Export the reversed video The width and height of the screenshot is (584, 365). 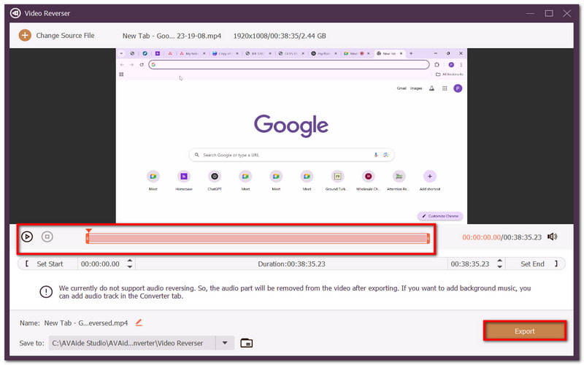click(524, 331)
